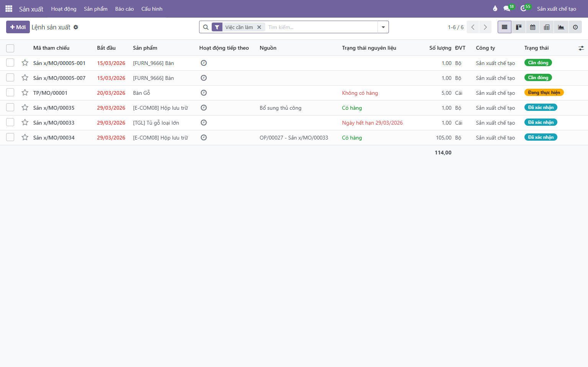The image size is (588, 367).
Task: Go to next page of records
Action: coord(485,27)
